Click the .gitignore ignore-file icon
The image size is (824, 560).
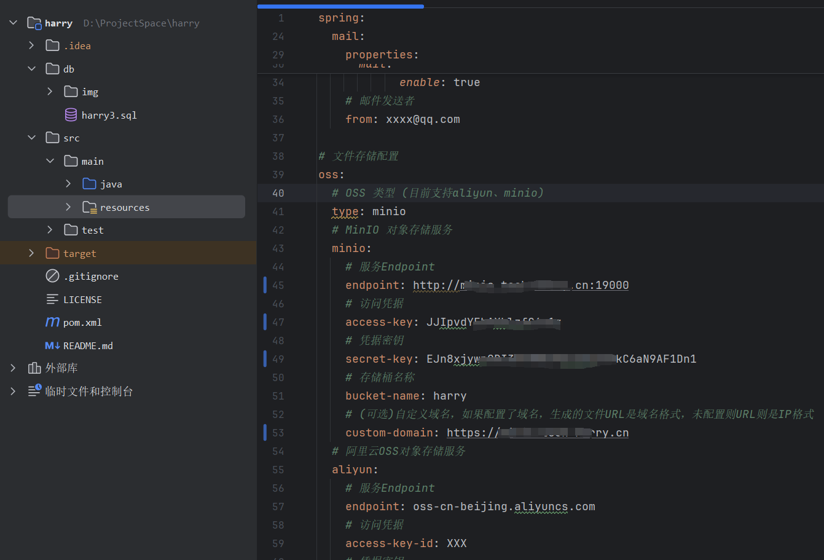53,276
